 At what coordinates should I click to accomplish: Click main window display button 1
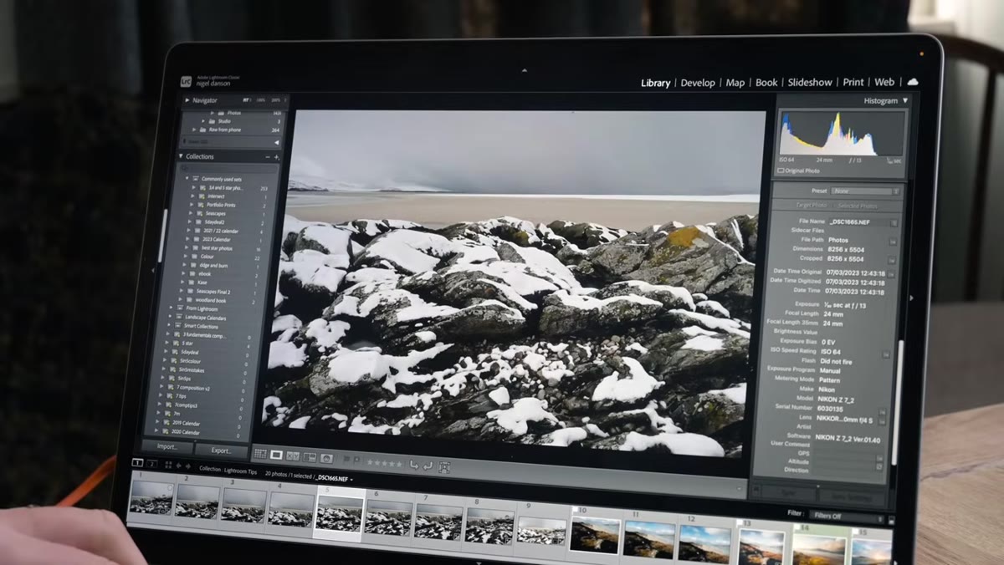(137, 462)
